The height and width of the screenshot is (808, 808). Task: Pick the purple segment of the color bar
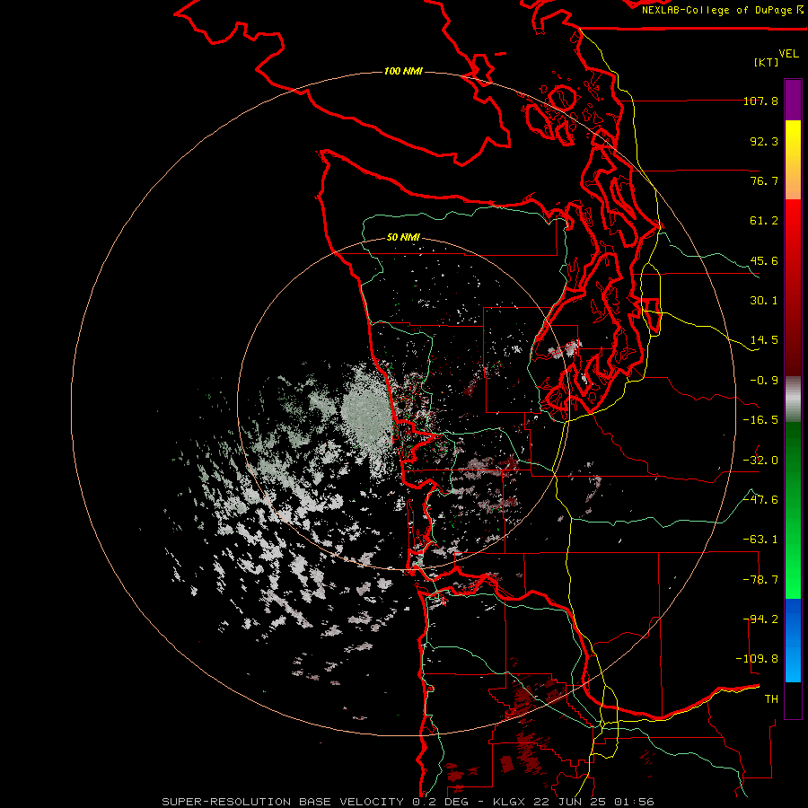[793, 100]
